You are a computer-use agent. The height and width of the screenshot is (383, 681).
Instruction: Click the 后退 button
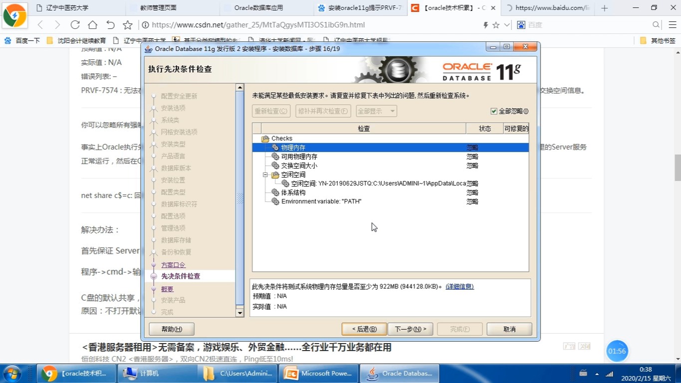point(364,329)
